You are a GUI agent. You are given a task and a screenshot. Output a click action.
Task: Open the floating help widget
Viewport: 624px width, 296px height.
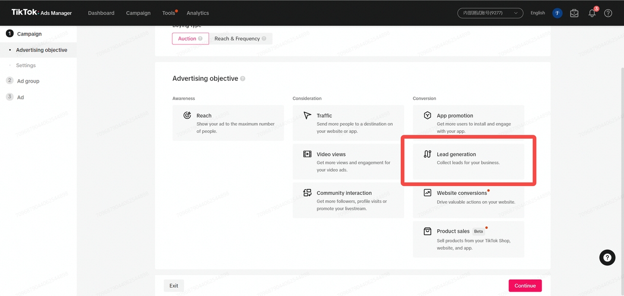point(607,258)
